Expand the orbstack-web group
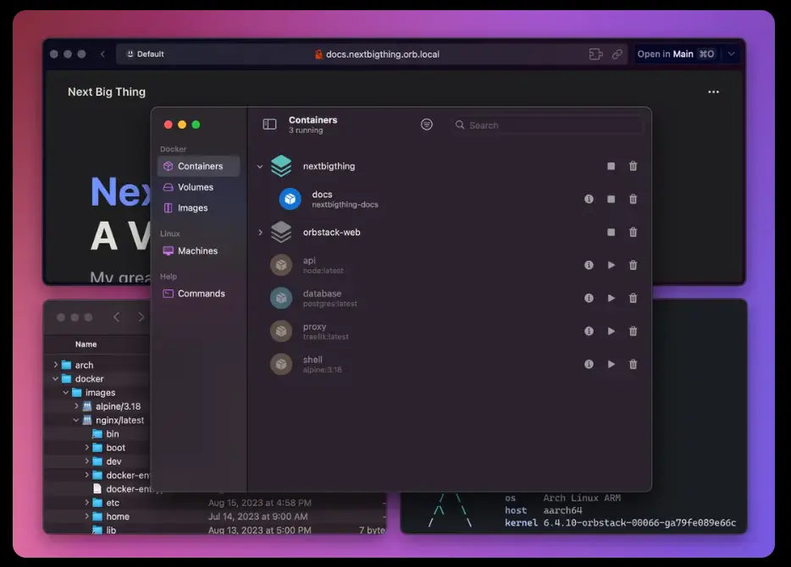The image size is (791, 567). pos(260,233)
